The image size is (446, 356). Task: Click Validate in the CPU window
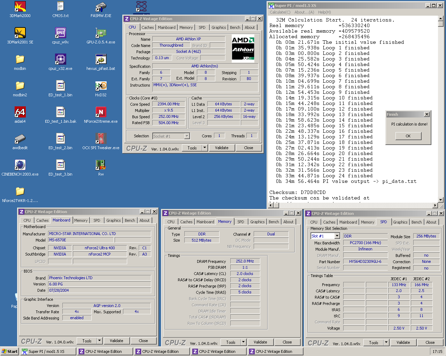[x=222, y=148]
